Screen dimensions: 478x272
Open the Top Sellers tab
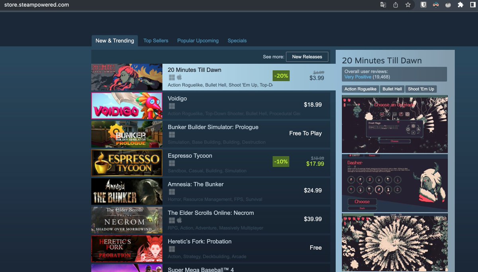pos(156,41)
